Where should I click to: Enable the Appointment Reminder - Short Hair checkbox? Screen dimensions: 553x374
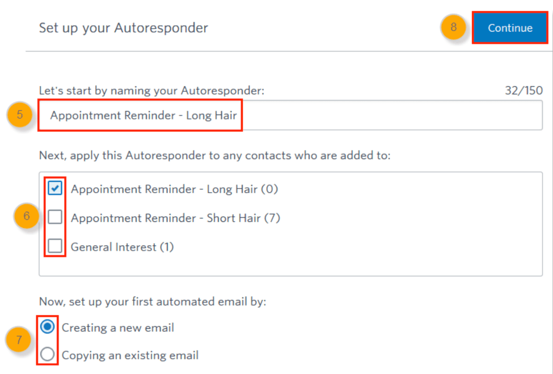click(55, 218)
